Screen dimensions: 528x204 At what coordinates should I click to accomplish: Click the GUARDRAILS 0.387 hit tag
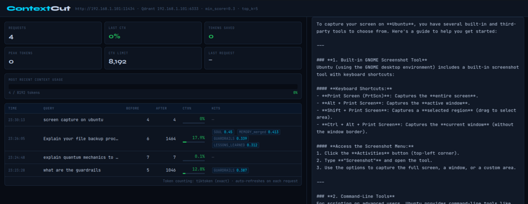[x=230, y=170]
